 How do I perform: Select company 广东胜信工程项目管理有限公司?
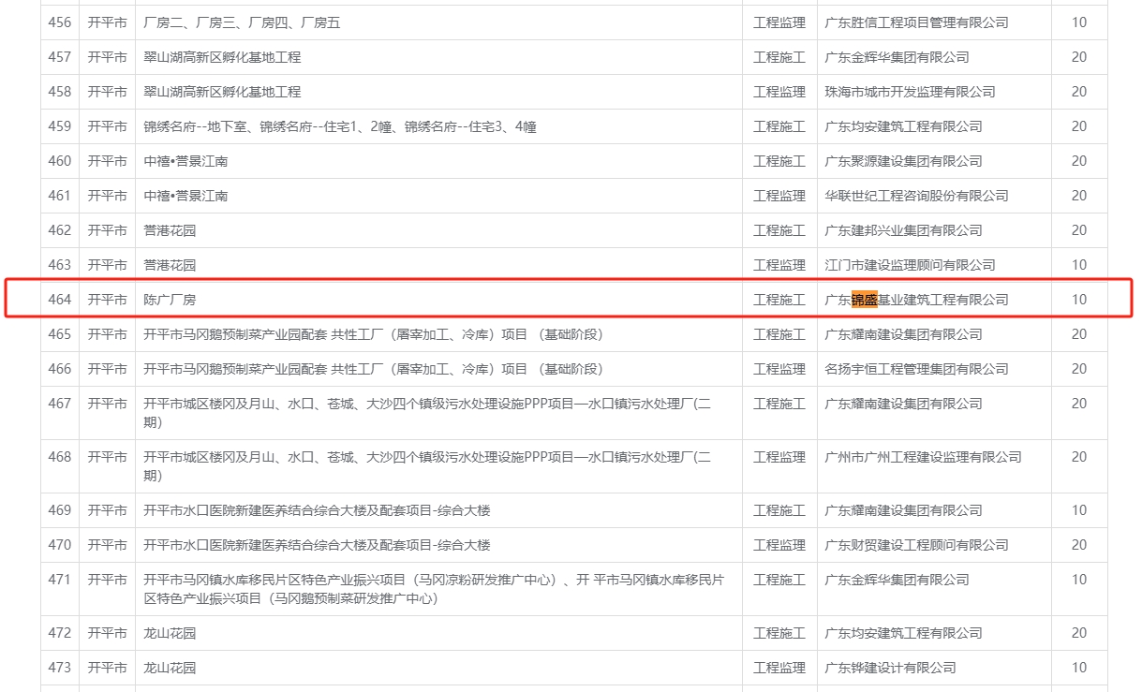tap(916, 22)
